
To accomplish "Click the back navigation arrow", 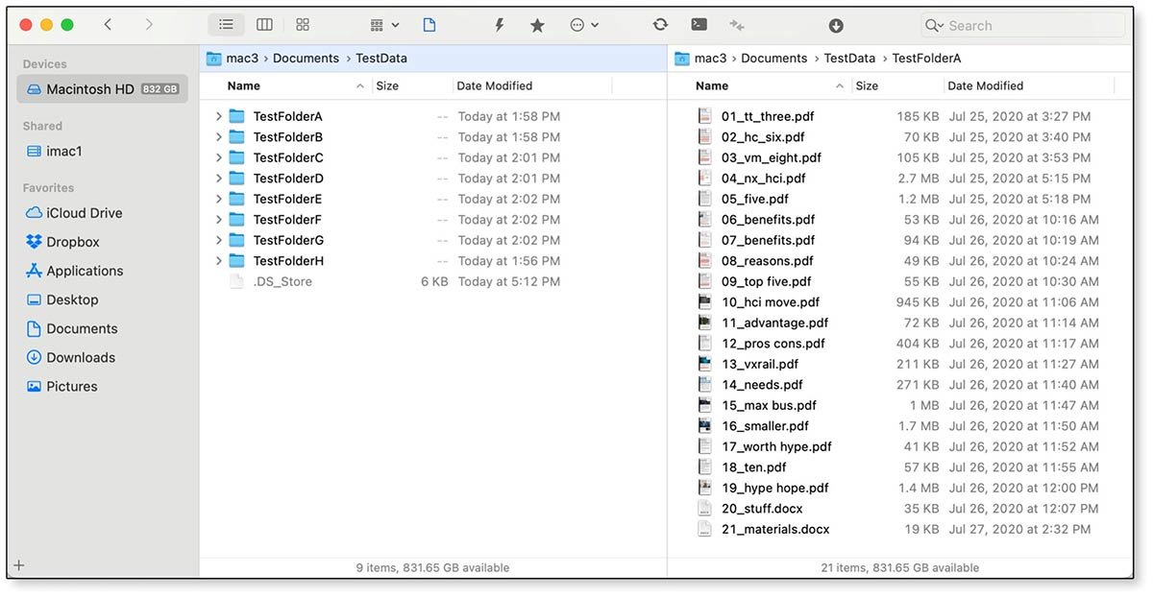I will 108,25.
